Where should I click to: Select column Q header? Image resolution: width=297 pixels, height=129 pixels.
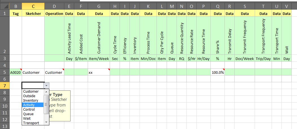[218, 6]
